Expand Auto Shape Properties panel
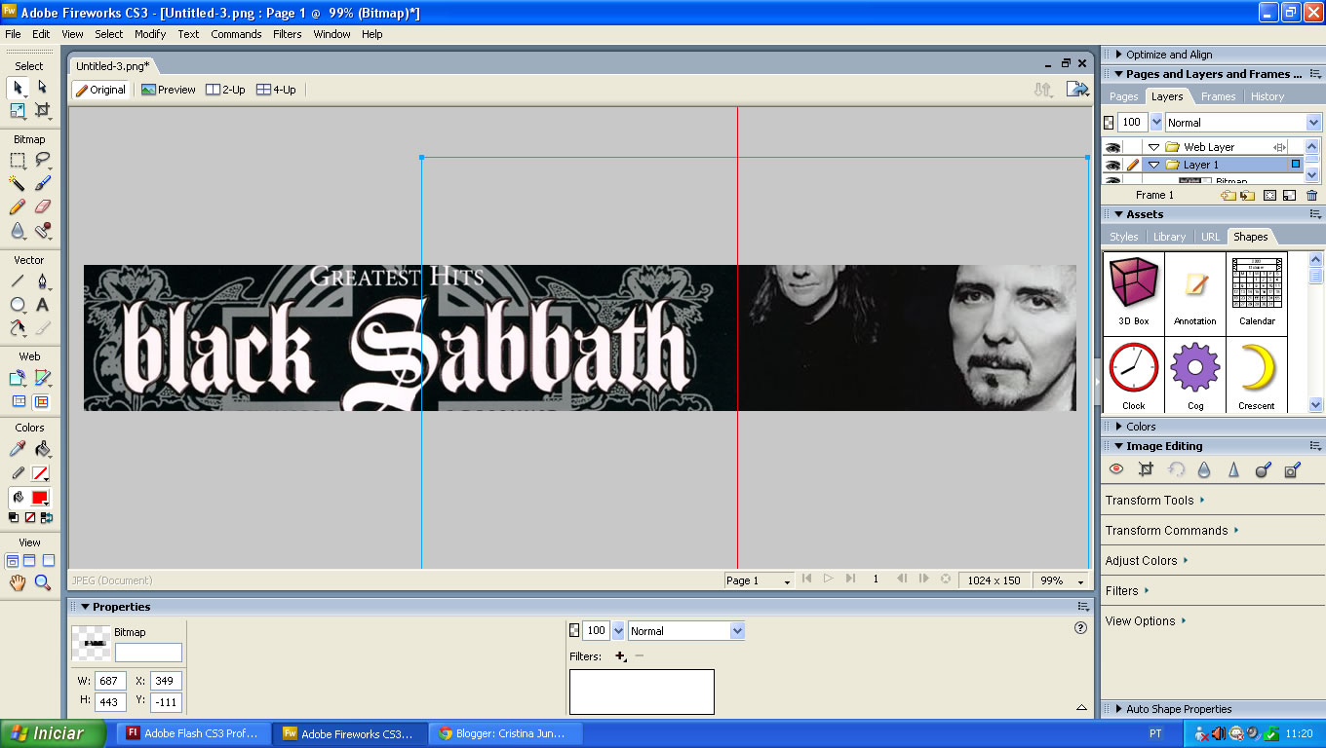 pos(1118,709)
